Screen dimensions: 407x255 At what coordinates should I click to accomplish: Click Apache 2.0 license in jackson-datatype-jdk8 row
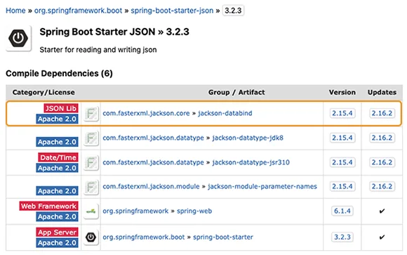pyautogui.click(x=57, y=142)
